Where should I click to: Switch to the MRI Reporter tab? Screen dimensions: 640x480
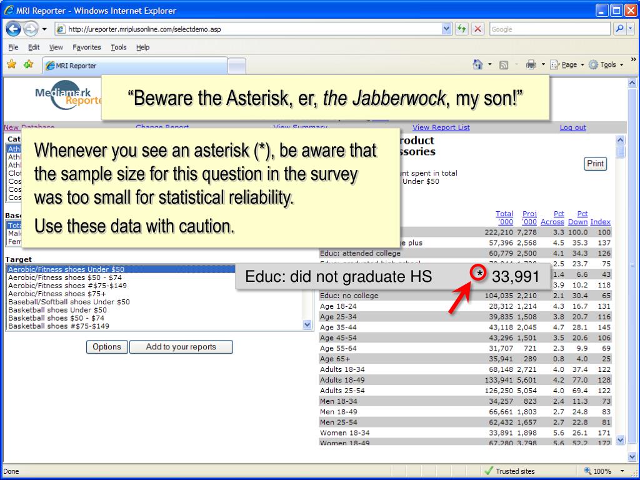[134, 66]
